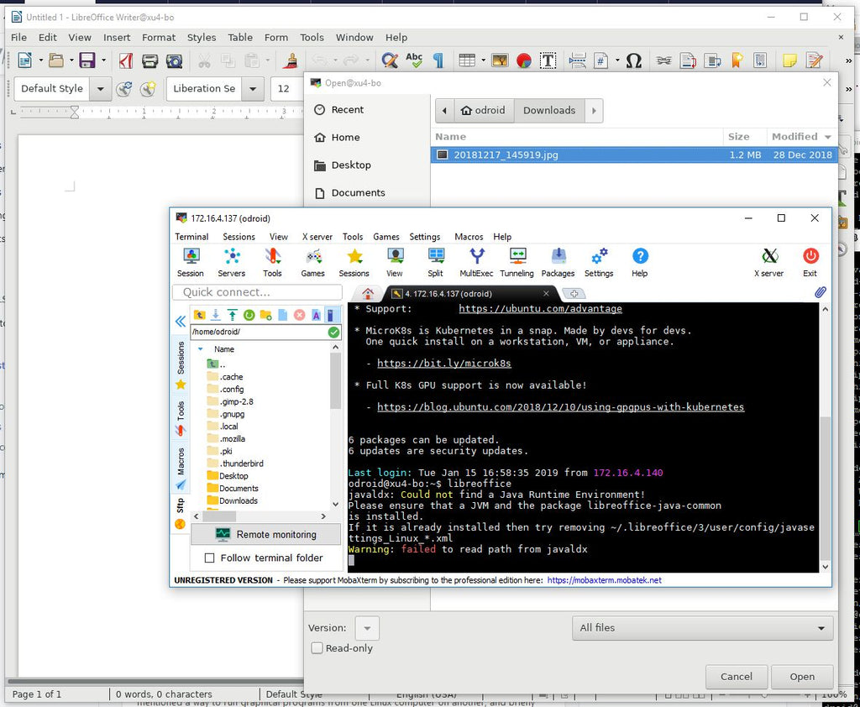Viewport: 860px width, 707px height.
Task: Open MobaXterm Settings
Action: click(x=599, y=261)
